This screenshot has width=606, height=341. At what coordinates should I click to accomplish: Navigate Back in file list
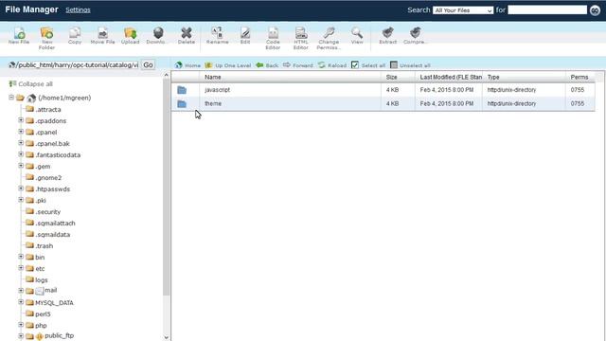click(267, 65)
